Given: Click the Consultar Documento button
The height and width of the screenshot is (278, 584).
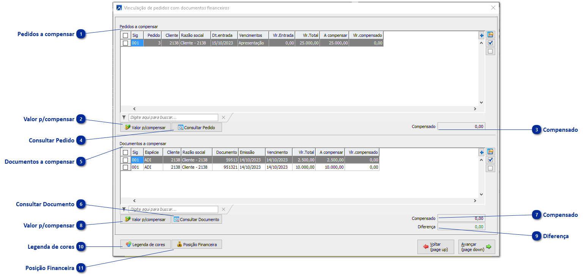Looking at the screenshot, I should click(x=197, y=219).
